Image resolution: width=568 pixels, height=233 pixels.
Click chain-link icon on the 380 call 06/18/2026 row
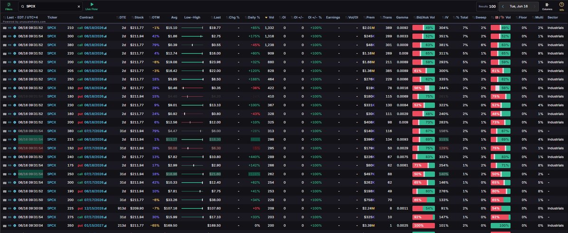pyautogui.click(x=10, y=45)
